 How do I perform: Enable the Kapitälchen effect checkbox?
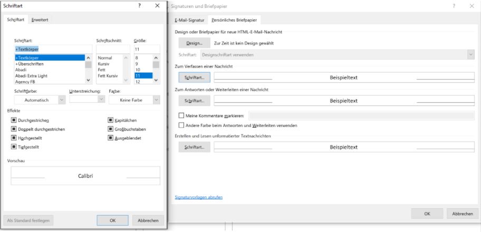click(110, 120)
